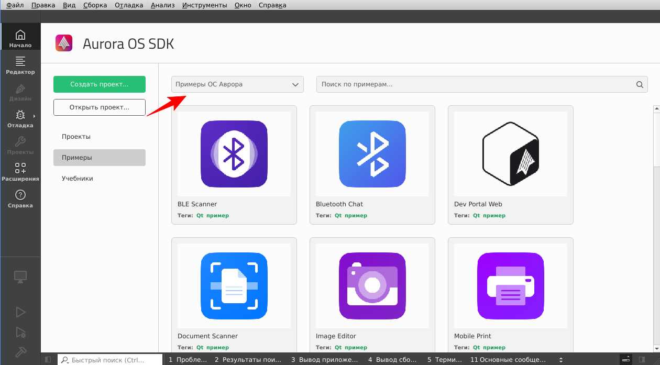
Task: Click the magnifier icon in examples search
Action: pyautogui.click(x=639, y=84)
